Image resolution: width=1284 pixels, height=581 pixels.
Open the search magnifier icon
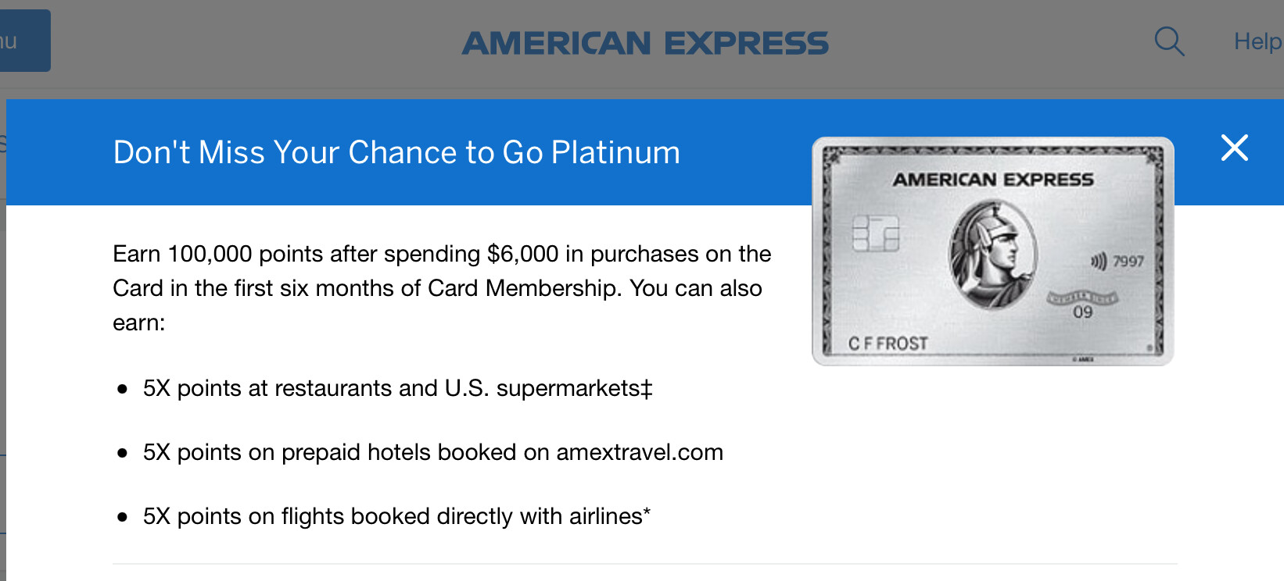(x=1169, y=41)
